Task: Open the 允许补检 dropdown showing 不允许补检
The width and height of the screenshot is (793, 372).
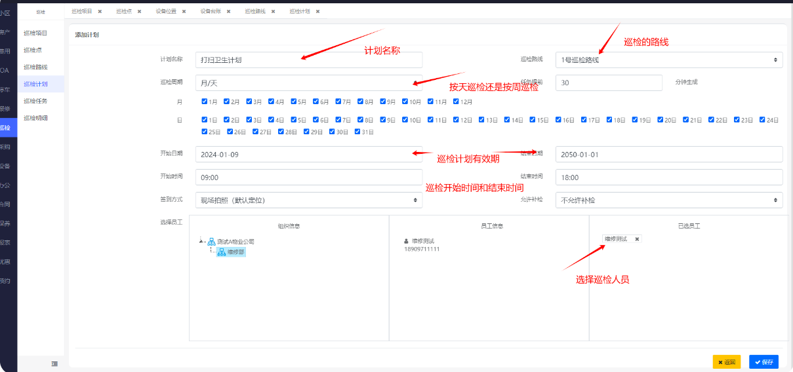Action: coord(668,200)
